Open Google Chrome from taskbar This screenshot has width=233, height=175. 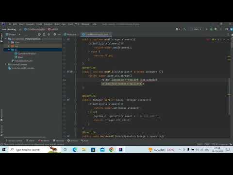pyautogui.click(x=111, y=150)
